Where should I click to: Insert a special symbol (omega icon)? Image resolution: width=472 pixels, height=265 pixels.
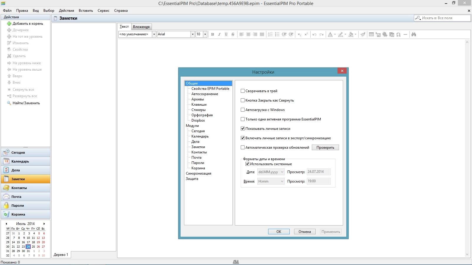[399, 34]
